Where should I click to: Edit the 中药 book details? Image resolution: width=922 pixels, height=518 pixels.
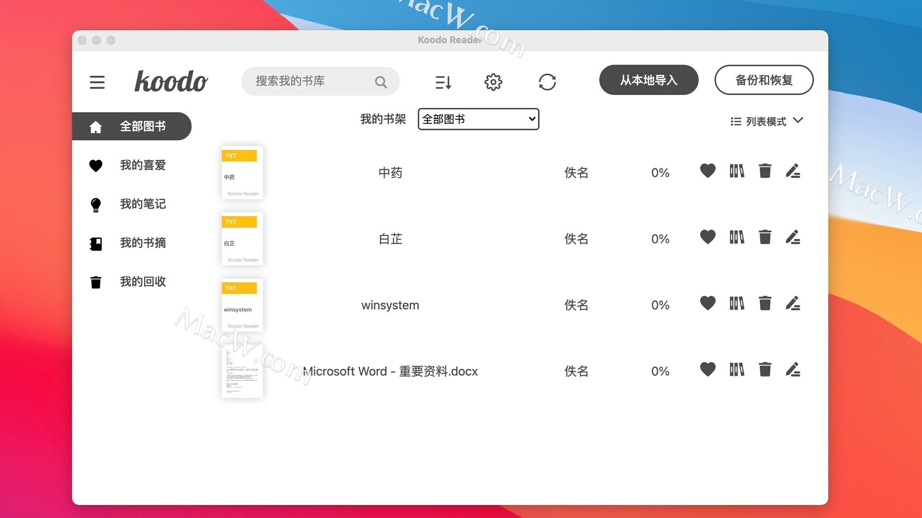[x=793, y=171]
